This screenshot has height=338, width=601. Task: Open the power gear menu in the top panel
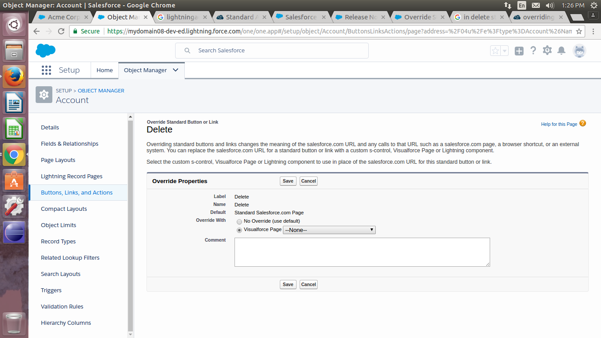click(x=593, y=5)
